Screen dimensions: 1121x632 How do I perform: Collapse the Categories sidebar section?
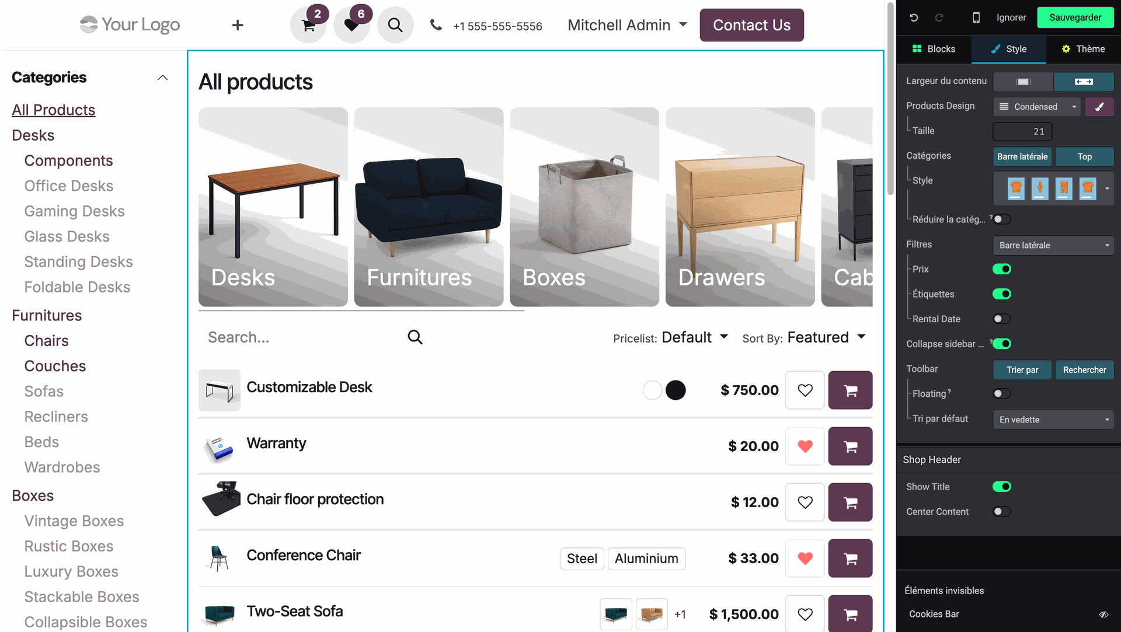(x=162, y=78)
